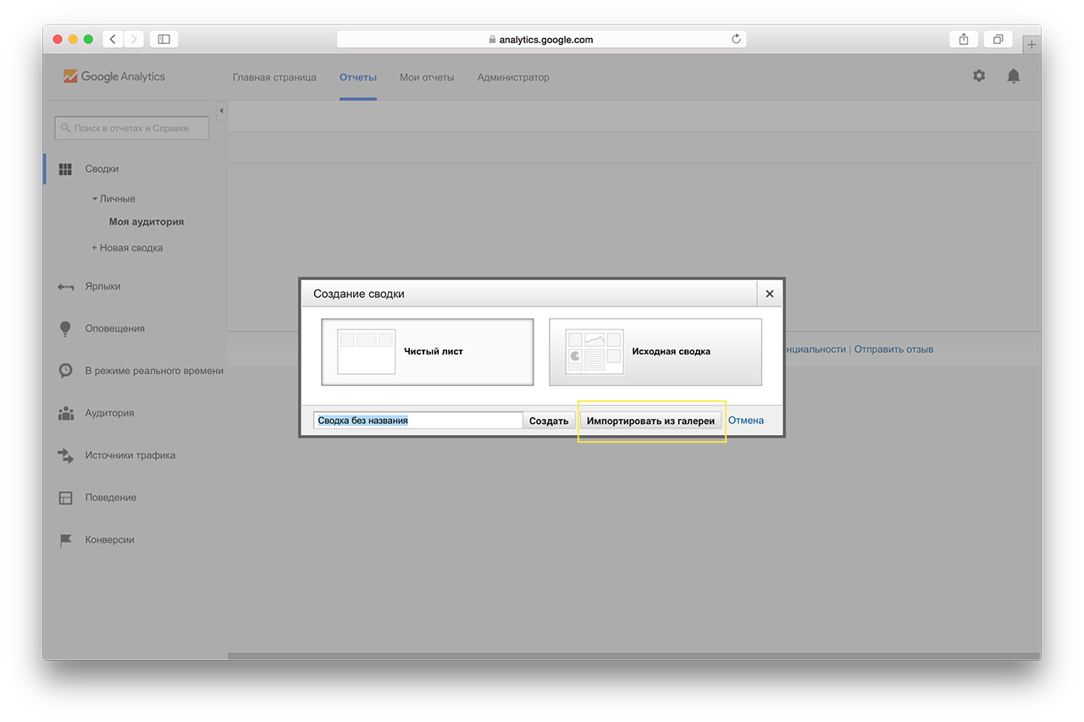
Task: Click the Real-time clock icon
Action: pyautogui.click(x=65, y=371)
